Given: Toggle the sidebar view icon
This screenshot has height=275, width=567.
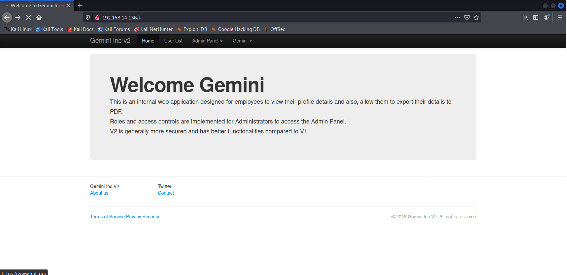Looking at the screenshot, I should click(536, 17).
